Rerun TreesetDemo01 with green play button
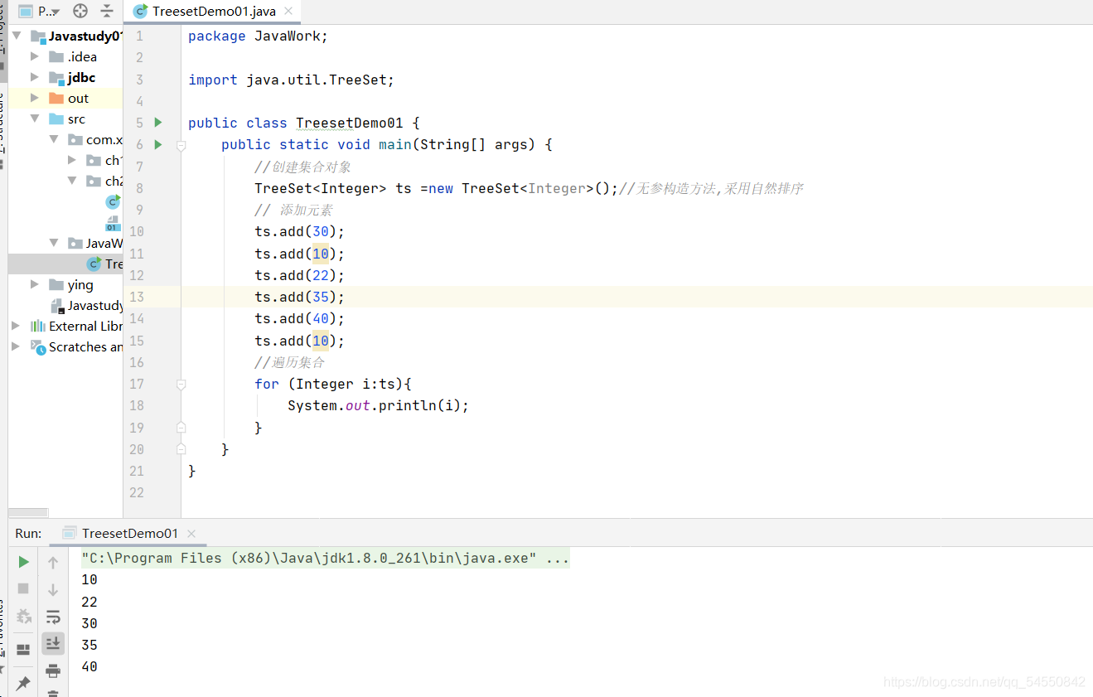 point(24,562)
